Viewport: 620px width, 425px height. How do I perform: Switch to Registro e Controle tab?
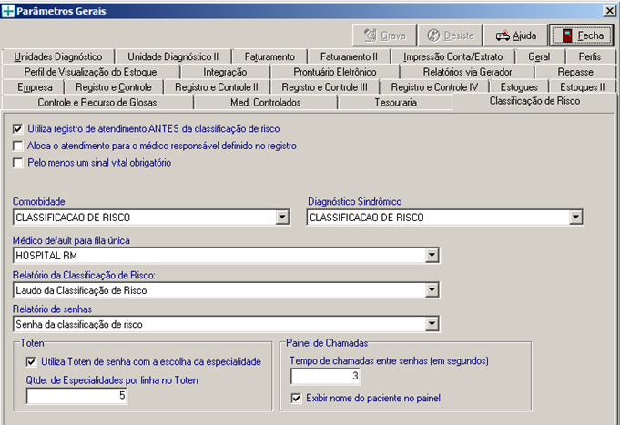pyautogui.click(x=114, y=87)
